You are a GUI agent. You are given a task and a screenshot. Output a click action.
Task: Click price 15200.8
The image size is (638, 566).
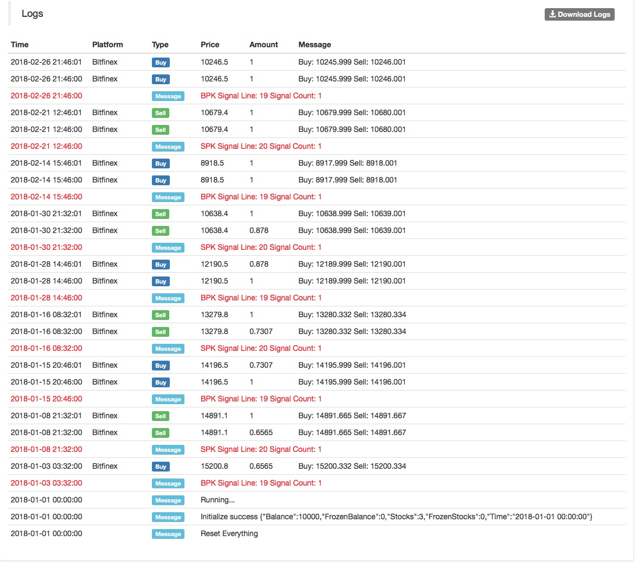click(x=214, y=466)
